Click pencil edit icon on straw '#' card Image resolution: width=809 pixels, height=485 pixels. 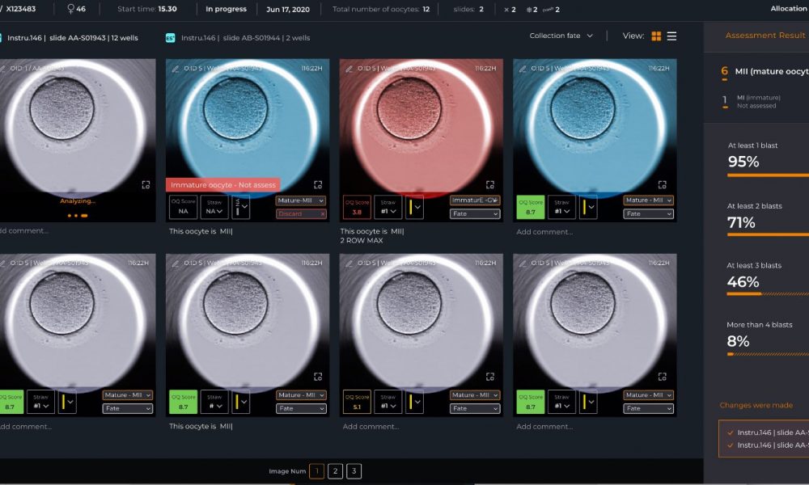[176, 264]
